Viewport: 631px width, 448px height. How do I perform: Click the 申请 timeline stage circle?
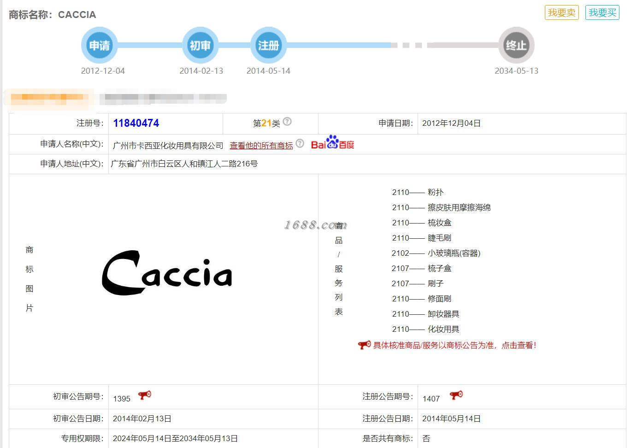(99, 45)
